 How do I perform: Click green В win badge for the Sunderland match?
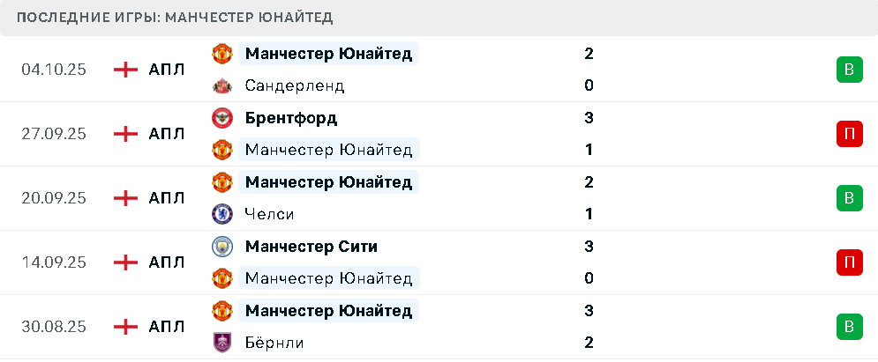[849, 70]
